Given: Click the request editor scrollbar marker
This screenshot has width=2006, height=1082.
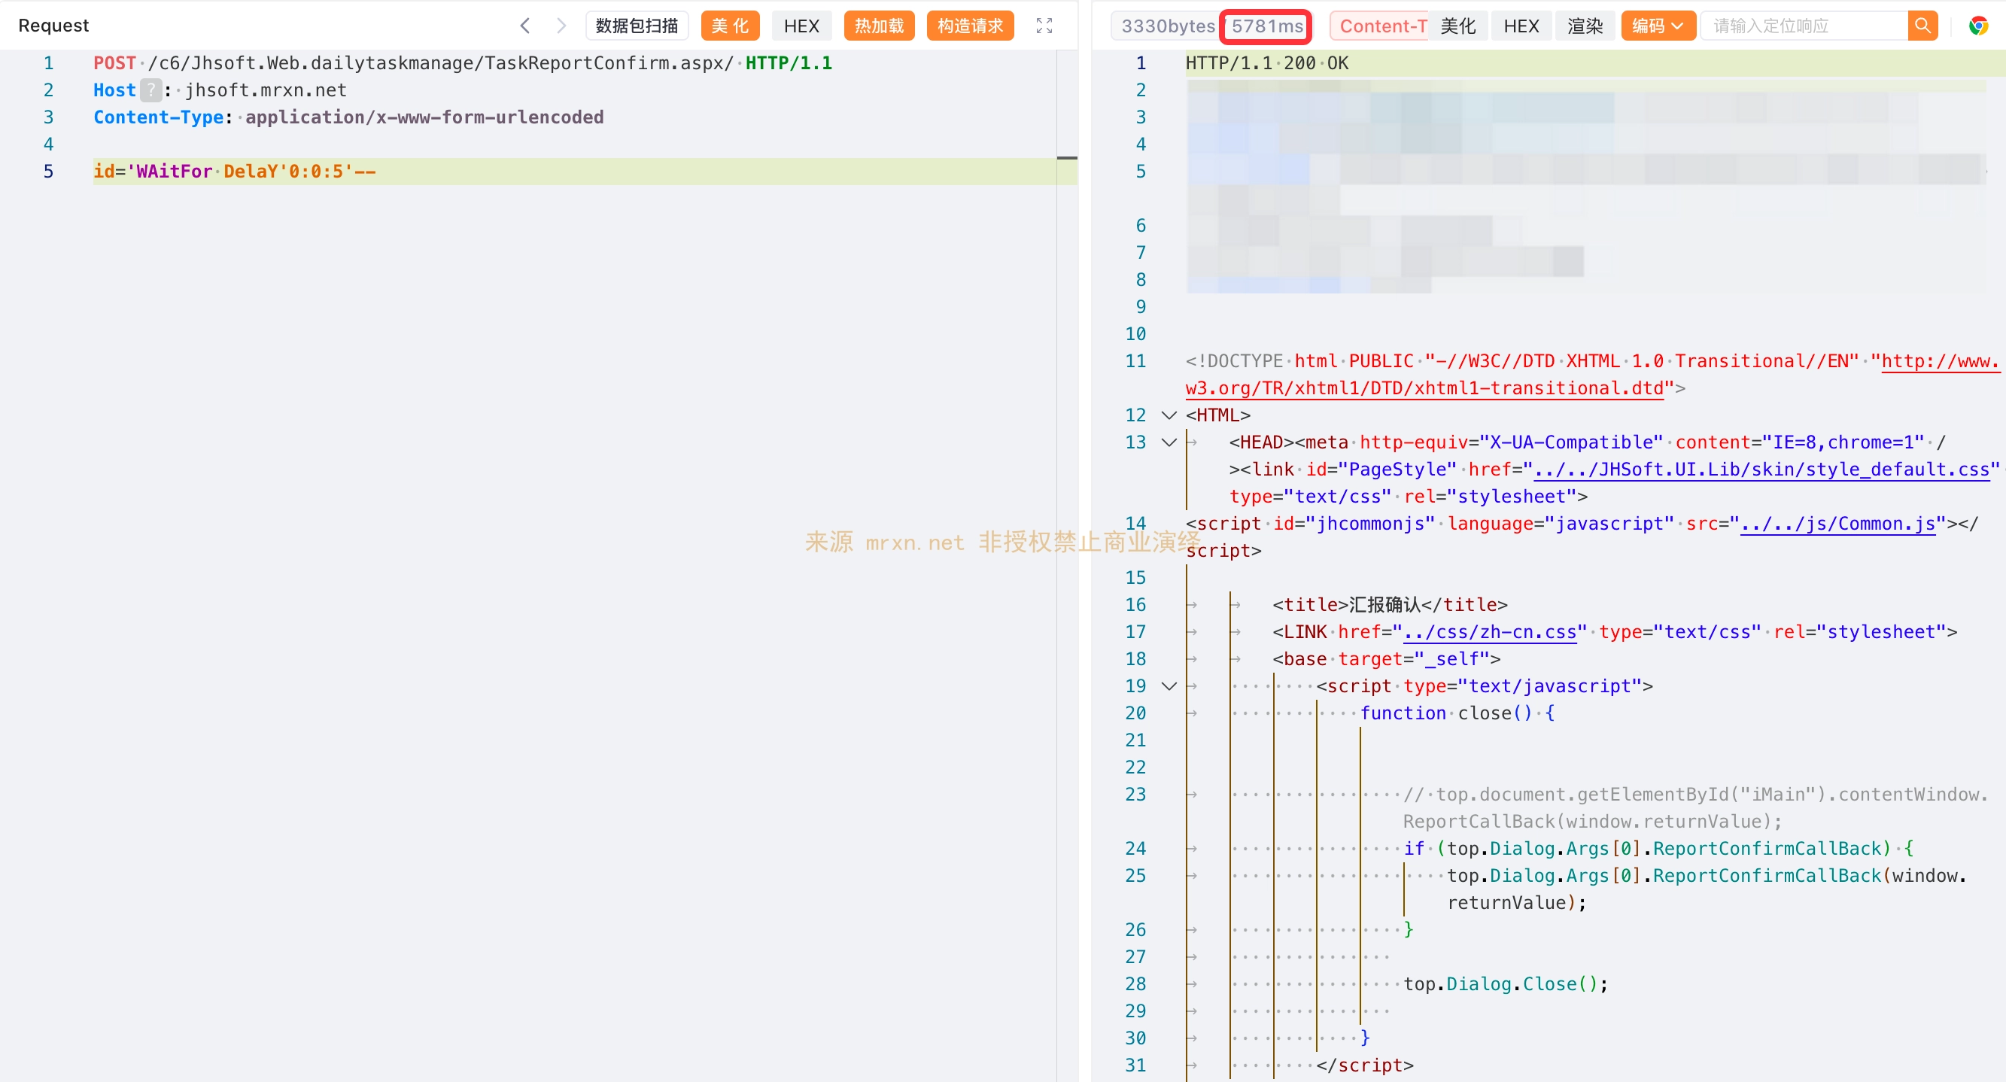Looking at the screenshot, I should tap(1067, 158).
